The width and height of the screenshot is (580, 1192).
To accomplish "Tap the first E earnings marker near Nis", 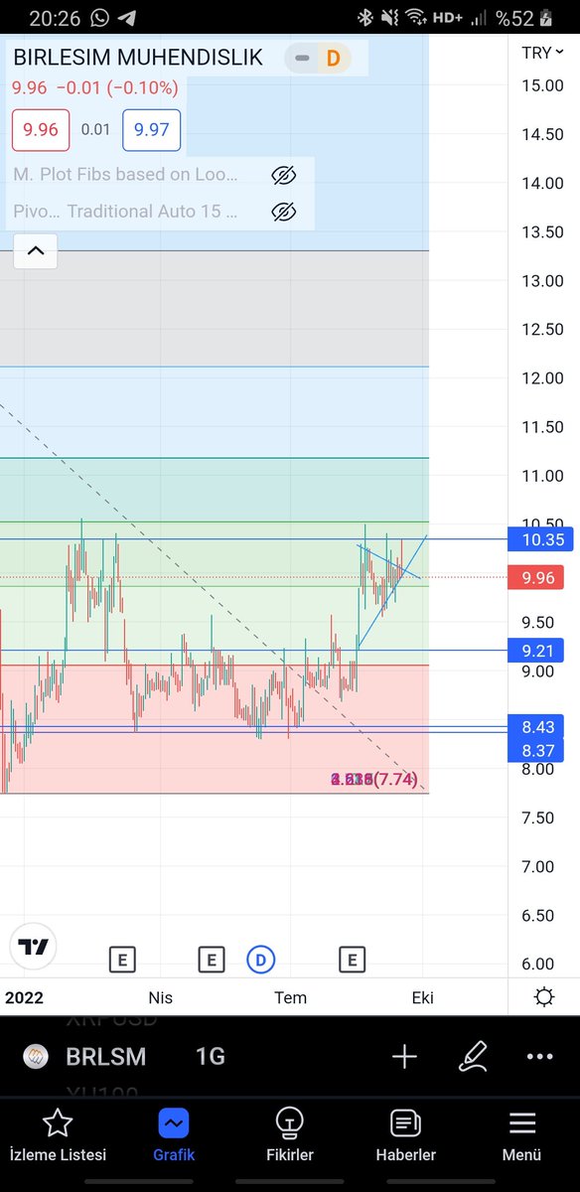I will tap(121, 960).
